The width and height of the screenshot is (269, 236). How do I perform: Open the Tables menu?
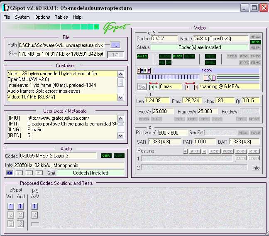61,17
